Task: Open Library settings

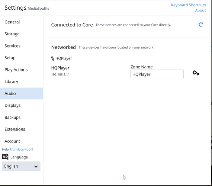Action: [x=22, y=81]
